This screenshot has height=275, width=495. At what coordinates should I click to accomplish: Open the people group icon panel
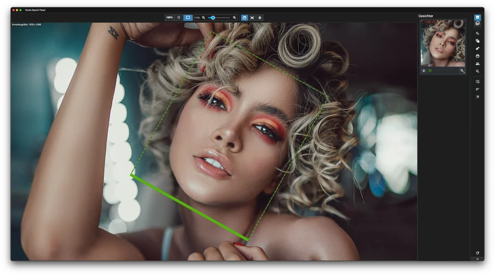(x=478, y=64)
